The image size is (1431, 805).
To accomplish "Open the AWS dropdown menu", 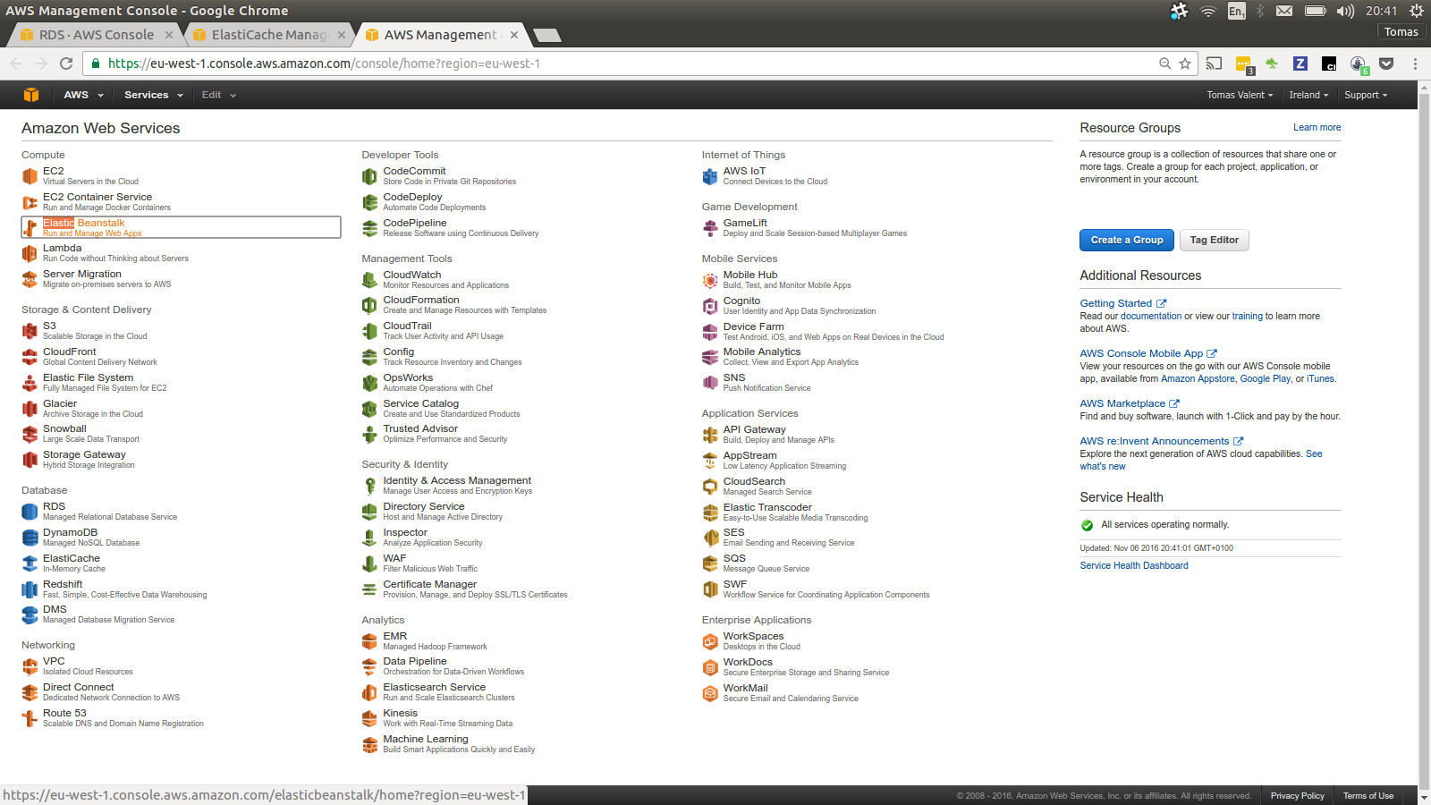I will tap(83, 95).
